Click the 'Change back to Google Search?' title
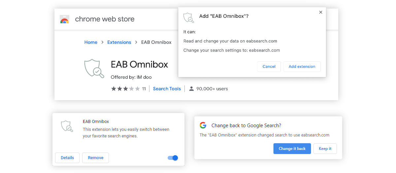This screenshot has width=396, height=173. click(246, 126)
